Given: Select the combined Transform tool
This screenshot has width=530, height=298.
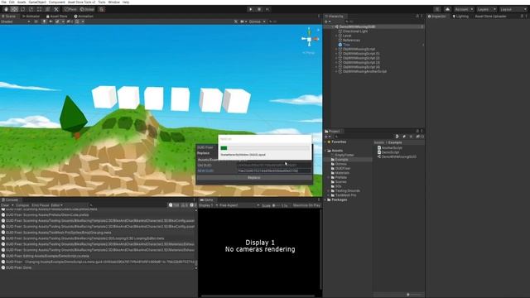Looking at the screenshot, I should [x=48, y=9].
